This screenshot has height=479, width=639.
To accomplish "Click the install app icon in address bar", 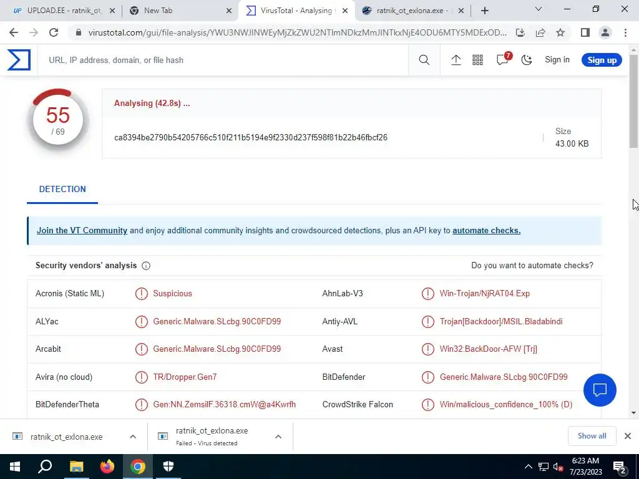I will [x=520, y=32].
